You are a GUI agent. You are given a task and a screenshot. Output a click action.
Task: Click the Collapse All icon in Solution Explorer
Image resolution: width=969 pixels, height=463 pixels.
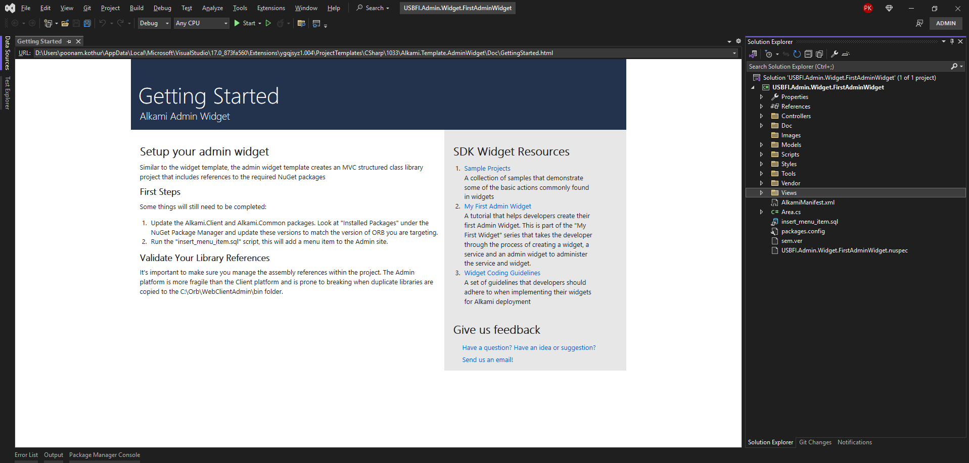[808, 54]
